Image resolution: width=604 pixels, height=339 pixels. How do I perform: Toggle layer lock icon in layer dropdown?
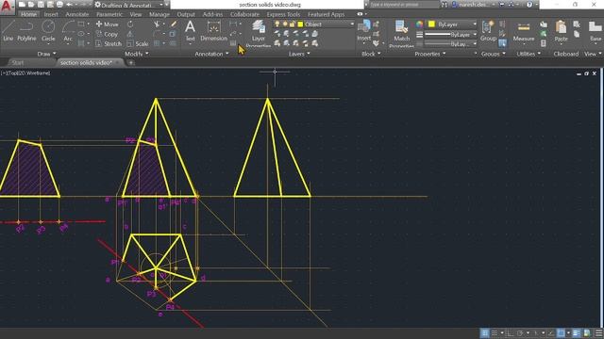tap(292, 24)
